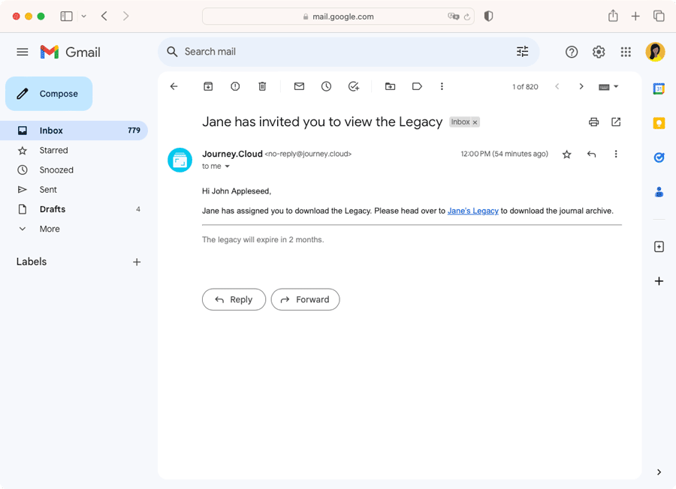Screen dimensions: 676x489
Task: Delete the email using the trash icon
Action: pyautogui.click(x=262, y=86)
